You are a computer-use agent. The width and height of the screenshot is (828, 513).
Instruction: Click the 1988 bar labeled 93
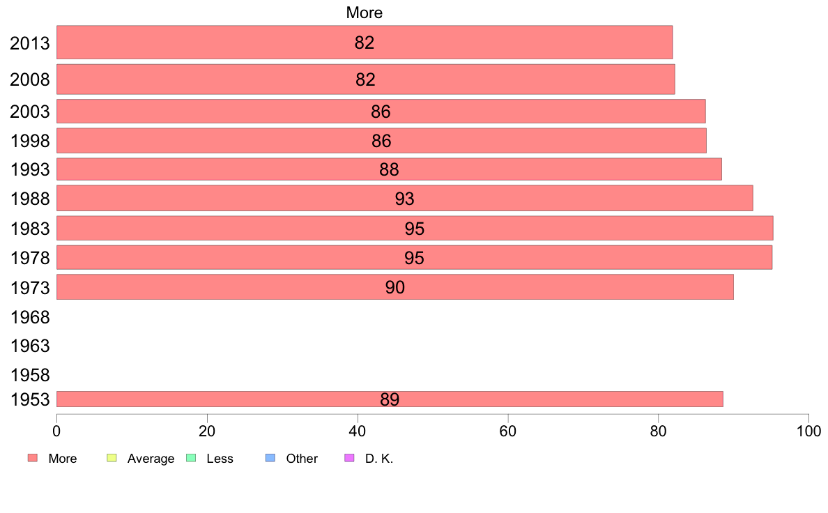tap(404, 198)
